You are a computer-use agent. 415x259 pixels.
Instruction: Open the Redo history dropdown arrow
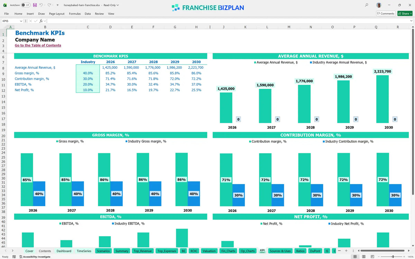click(x=53, y=5)
